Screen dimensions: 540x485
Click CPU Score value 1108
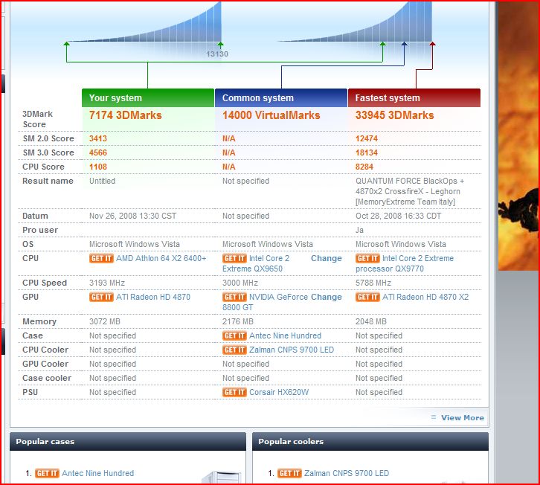pos(98,167)
